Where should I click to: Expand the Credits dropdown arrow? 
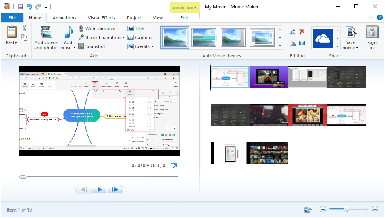click(152, 46)
